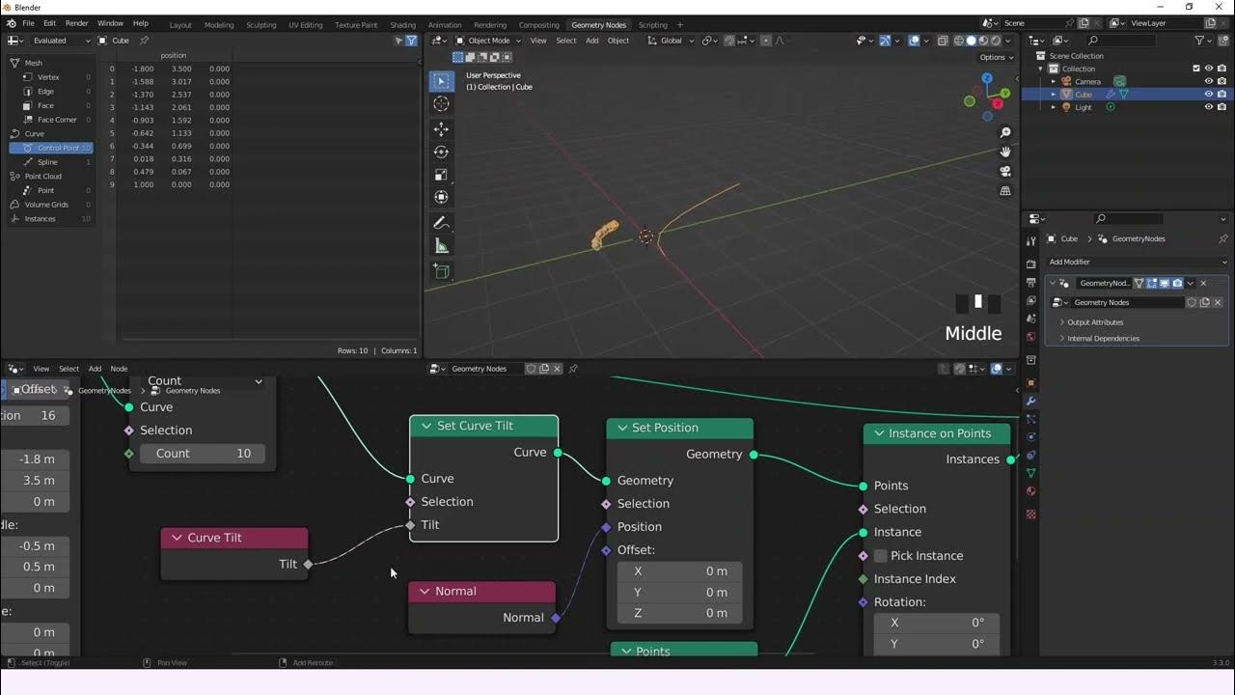This screenshot has width=1235, height=695.
Task: Collapse the Normal node chevron
Action: click(425, 592)
